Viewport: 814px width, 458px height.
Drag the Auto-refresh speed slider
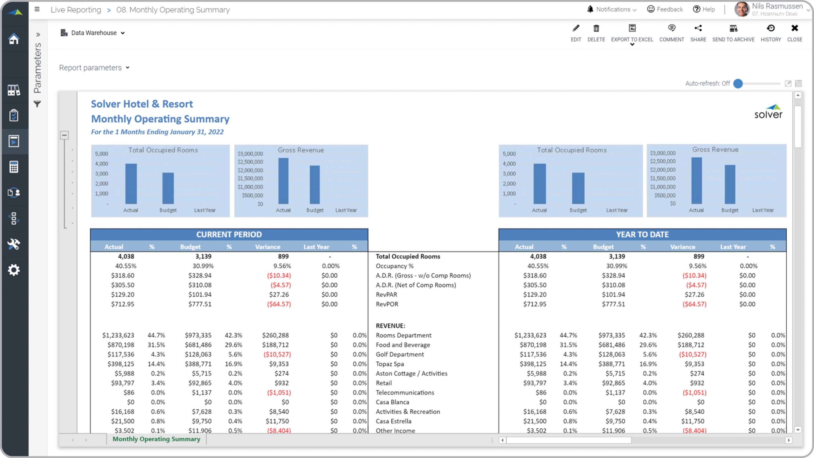739,83
